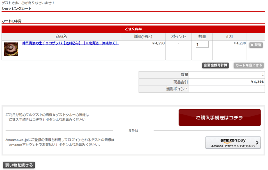Continue shopping with 買い物を続ける button
268x170 pixels.
19,165
